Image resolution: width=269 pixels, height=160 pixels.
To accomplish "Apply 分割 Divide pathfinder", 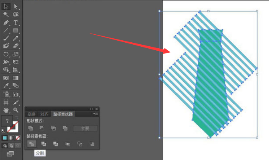I will tap(32, 144).
